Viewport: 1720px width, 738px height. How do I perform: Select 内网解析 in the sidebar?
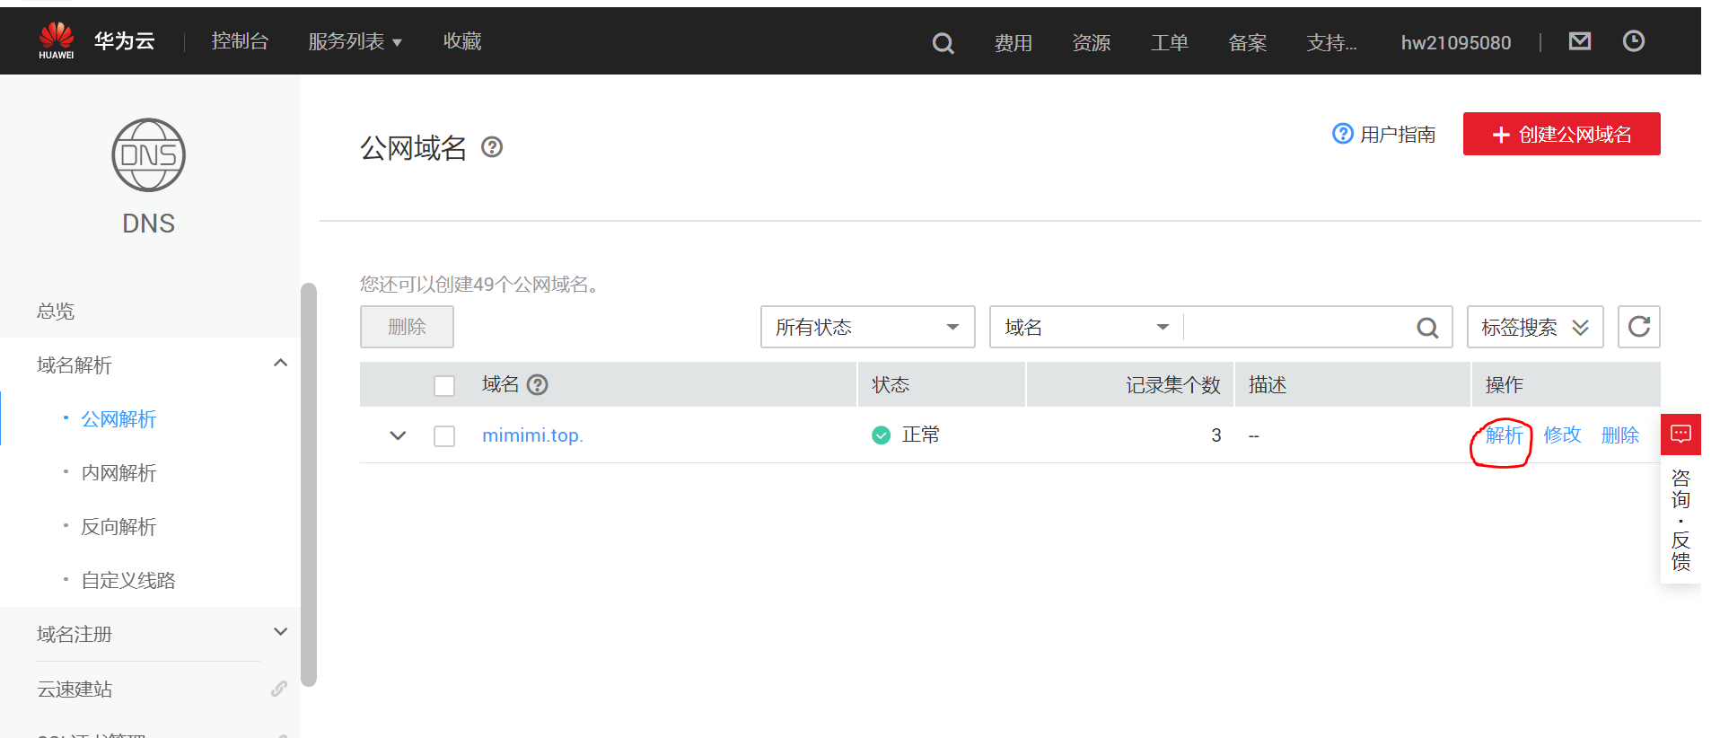point(118,473)
